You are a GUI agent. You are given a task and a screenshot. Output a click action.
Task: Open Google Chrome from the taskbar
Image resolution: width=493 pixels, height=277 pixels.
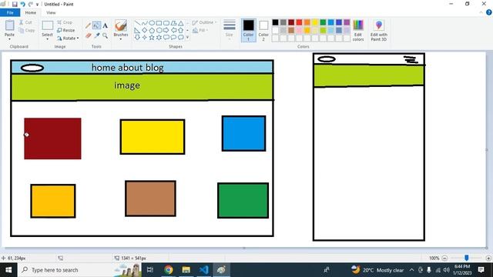[169, 270]
